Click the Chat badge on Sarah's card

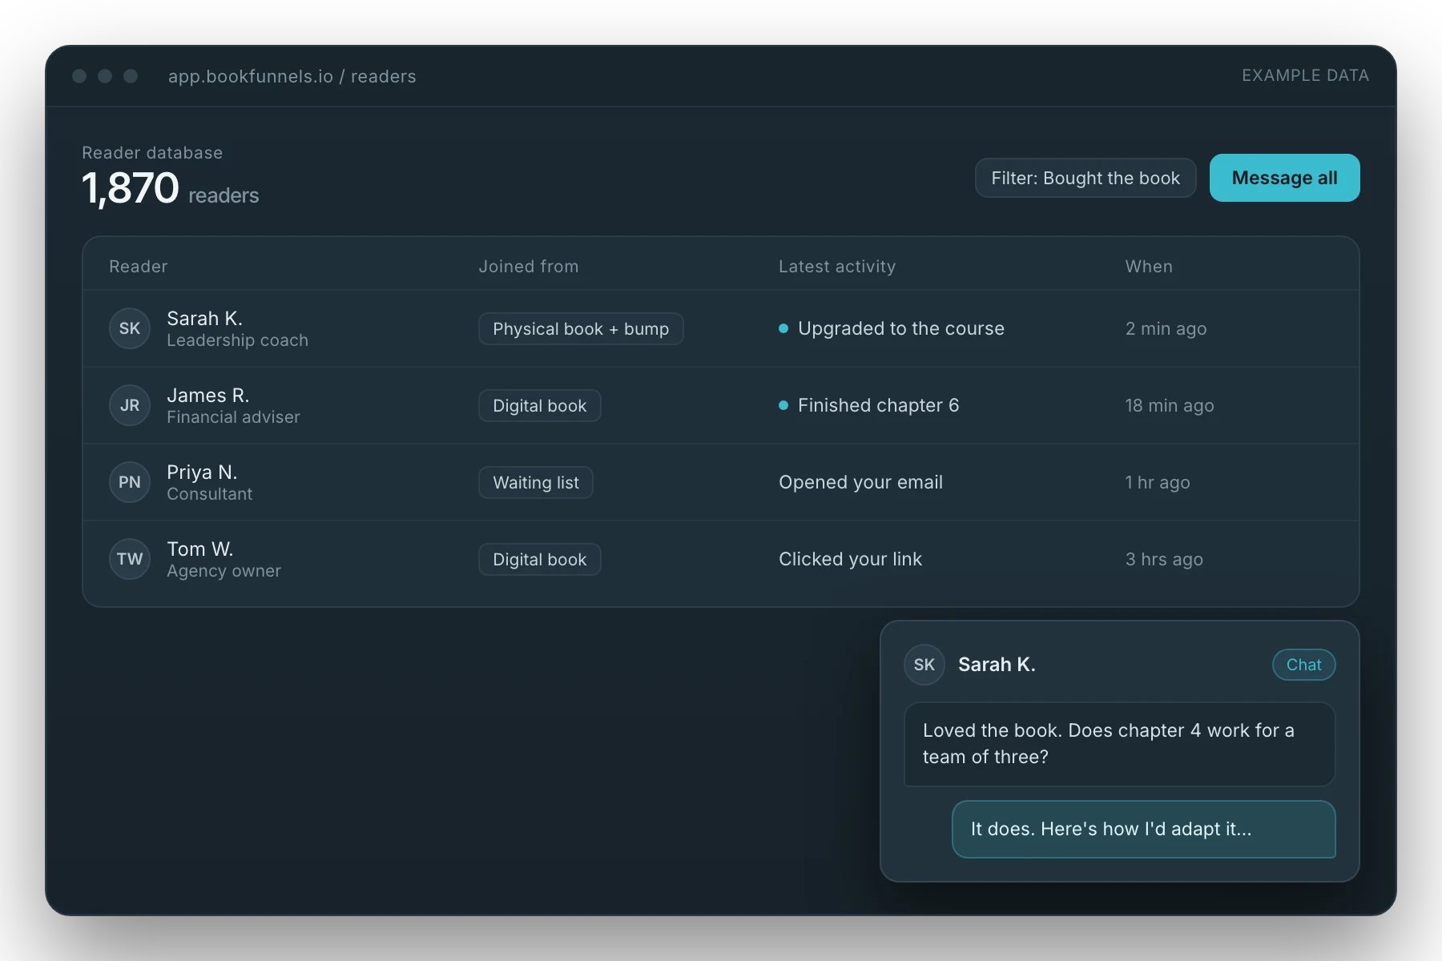(1303, 665)
